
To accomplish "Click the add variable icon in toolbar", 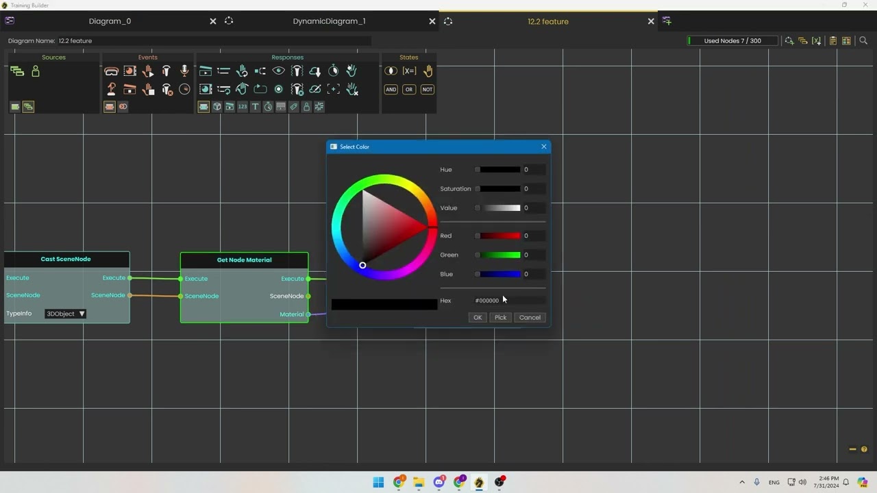I will point(817,41).
